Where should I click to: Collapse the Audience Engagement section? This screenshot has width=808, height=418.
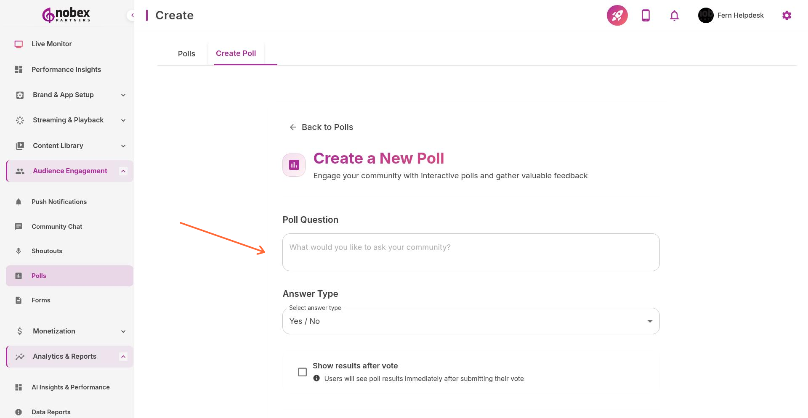click(123, 171)
